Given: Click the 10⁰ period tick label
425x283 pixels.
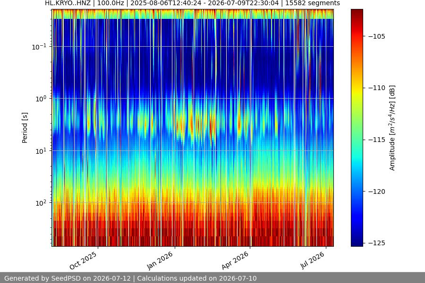Looking at the screenshot, I should [x=41, y=99].
